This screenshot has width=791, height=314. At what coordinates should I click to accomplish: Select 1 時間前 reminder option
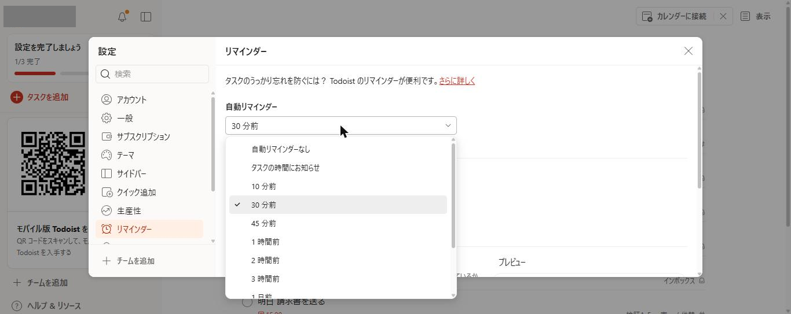338,242
